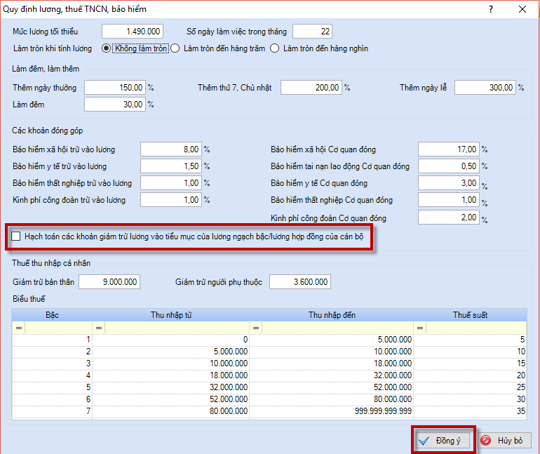Sort by the Thuế suất column header
Viewport: 540px width, 454px height.
pyautogui.click(x=470, y=315)
